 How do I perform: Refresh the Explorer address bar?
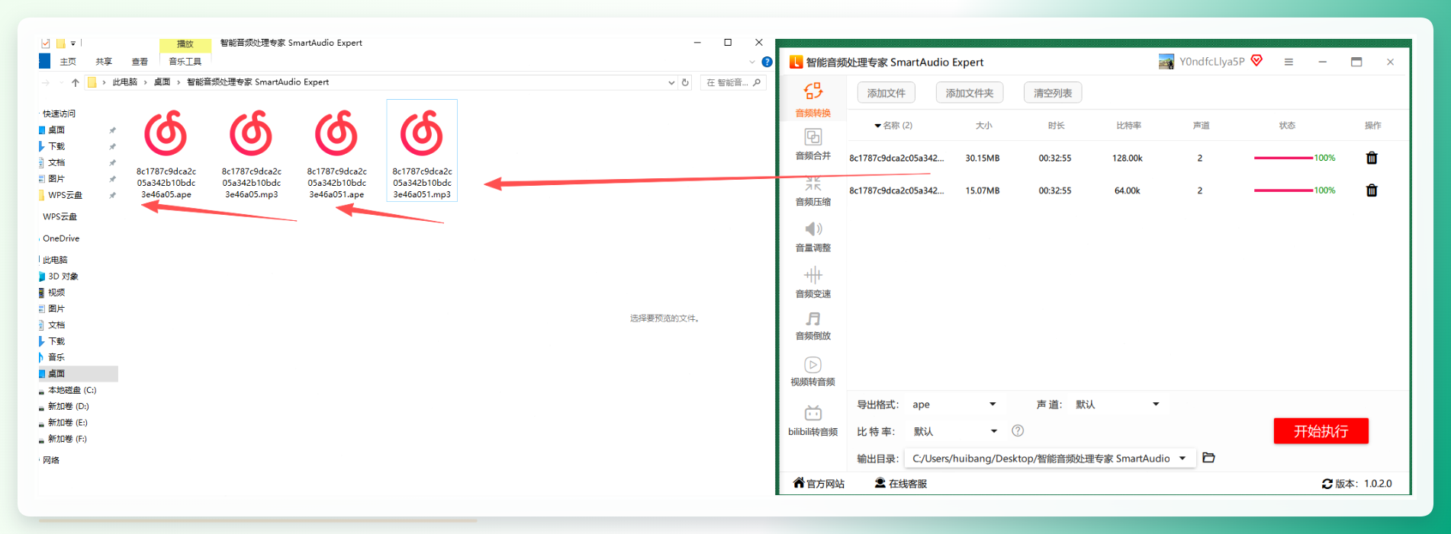click(685, 82)
